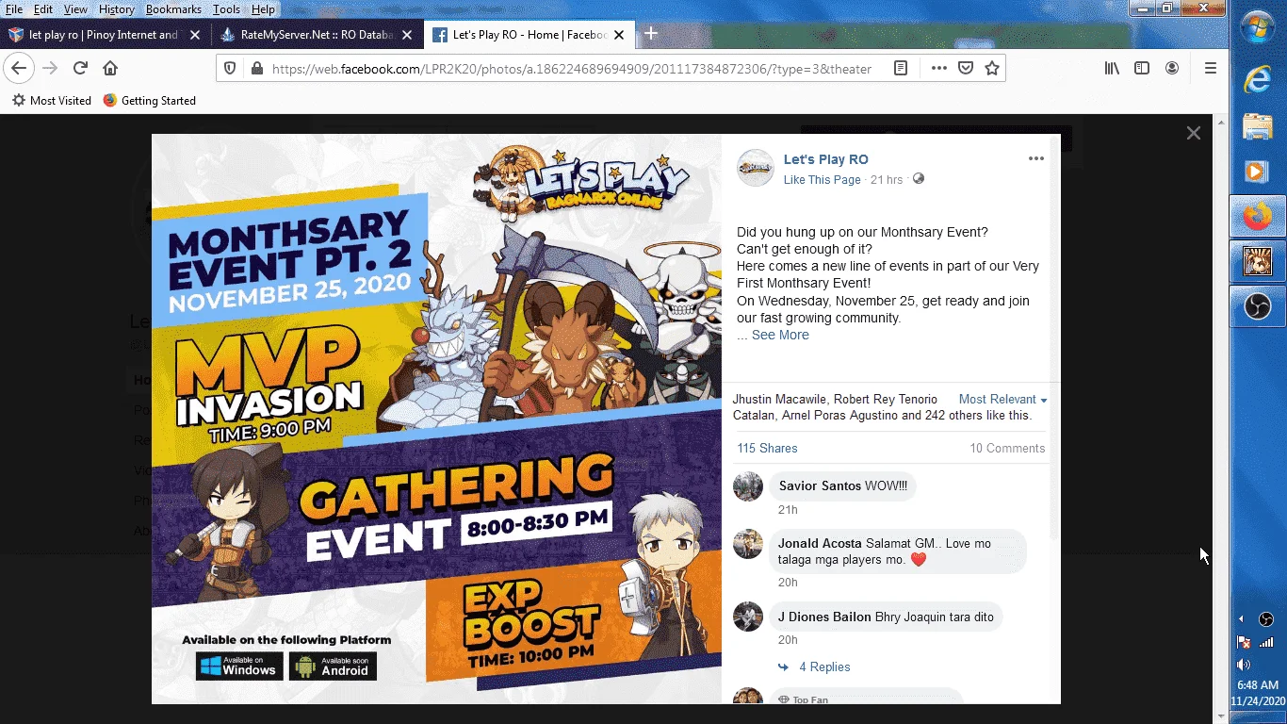Click the public audience globe icon
Viewport: 1287px width, 724px height.
point(919,179)
